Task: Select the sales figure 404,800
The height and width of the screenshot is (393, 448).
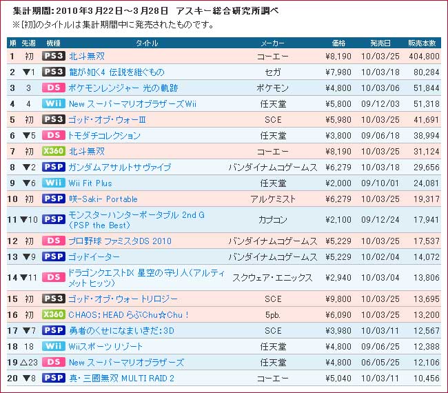Action: tap(424, 56)
